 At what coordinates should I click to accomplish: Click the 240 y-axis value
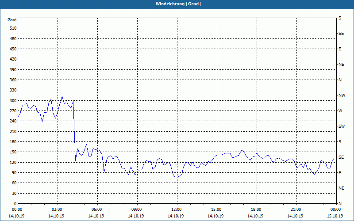(13, 121)
